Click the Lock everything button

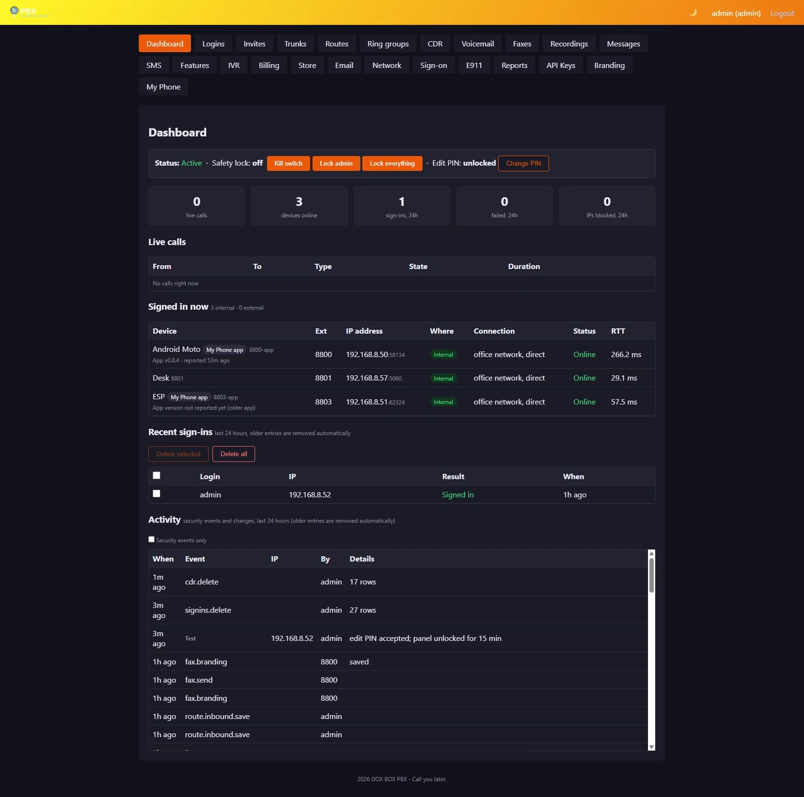point(392,163)
